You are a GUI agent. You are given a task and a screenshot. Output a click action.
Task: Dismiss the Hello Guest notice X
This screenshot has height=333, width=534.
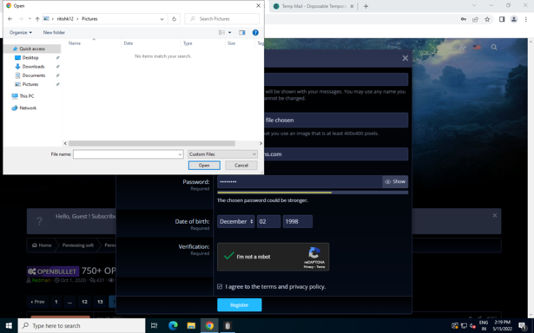click(495, 216)
